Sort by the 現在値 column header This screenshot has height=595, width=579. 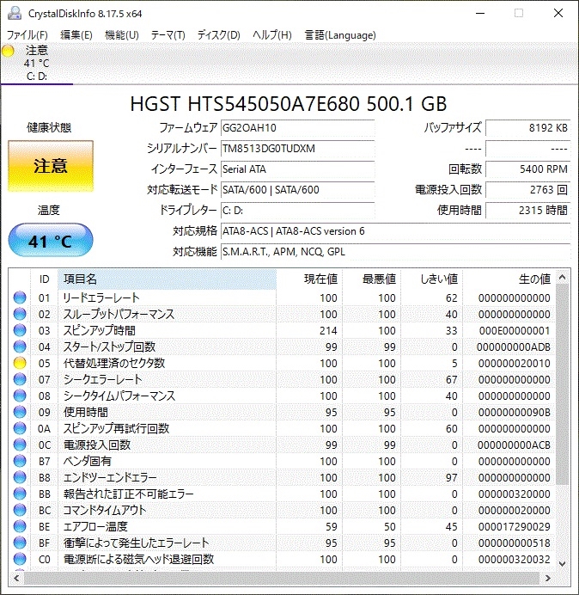click(x=309, y=279)
